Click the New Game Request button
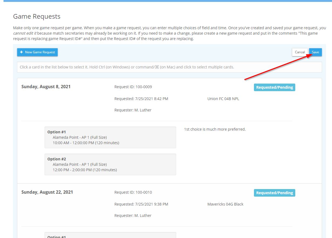Viewport: 332px width, 238px height. pos(37,52)
